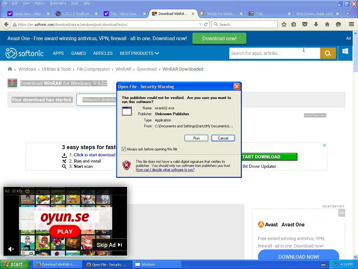
Task: Uncheck Always ask before opening this file
Action: click(124, 149)
